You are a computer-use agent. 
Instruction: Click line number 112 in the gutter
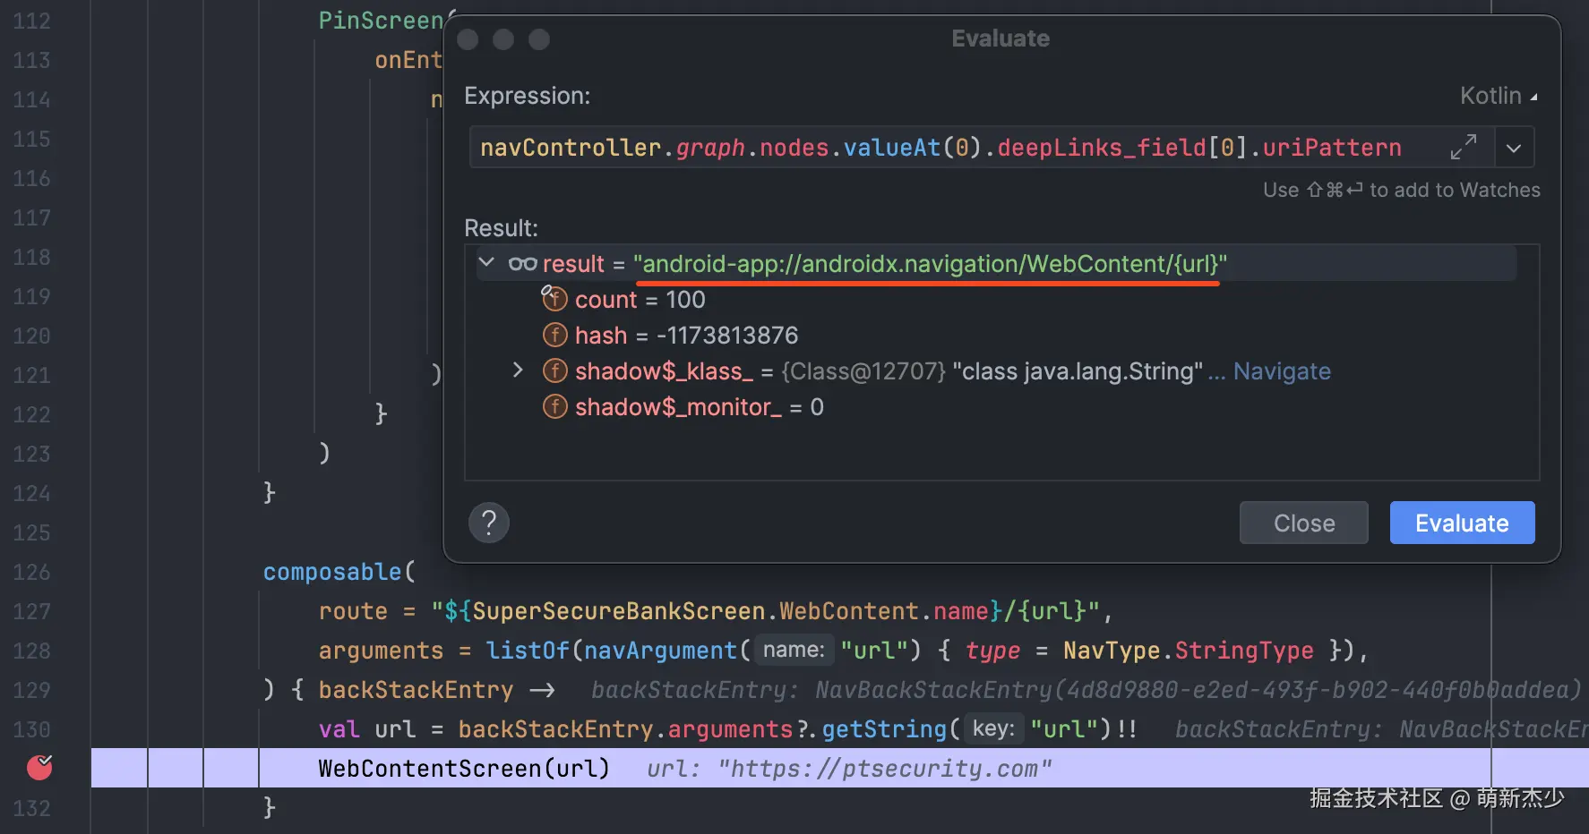pyautogui.click(x=31, y=21)
